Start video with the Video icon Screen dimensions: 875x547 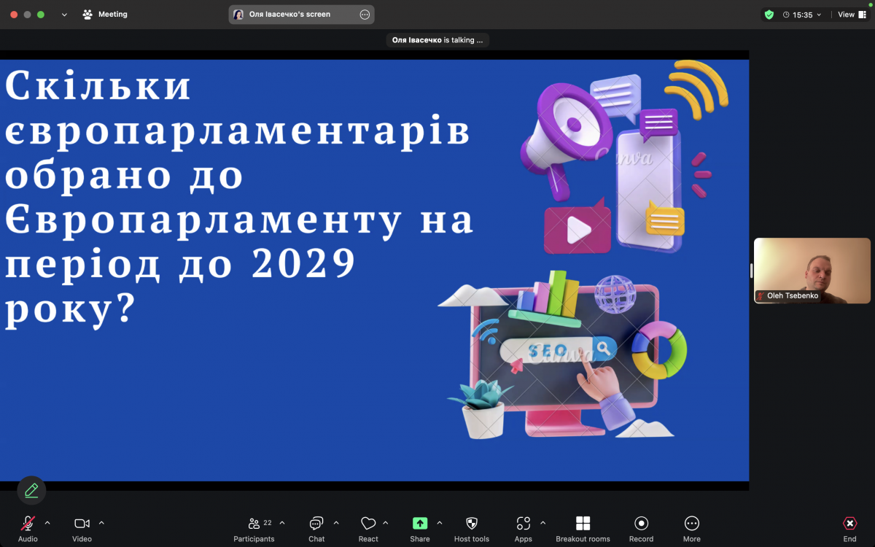pyautogui.click(x=81, y=523)
